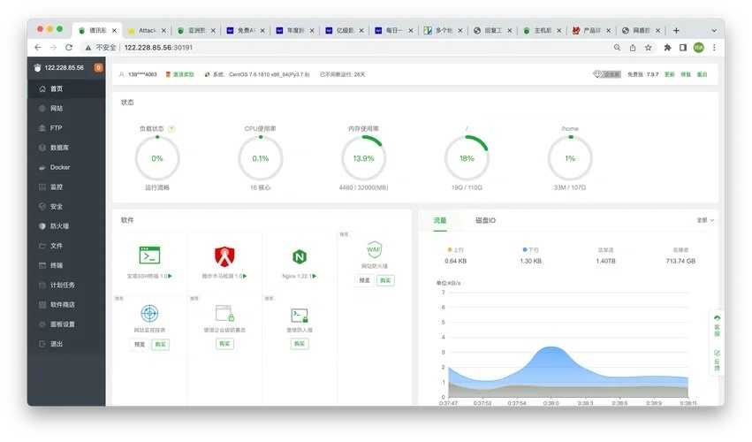Click the address bar showing 122.228.85.56:30191
This screenshot has width=752, height=442.
click(158, 48)
